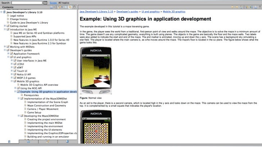Switch to the Contents bottom tab
The height and width of the screenshot is (147, 262).
9,142
